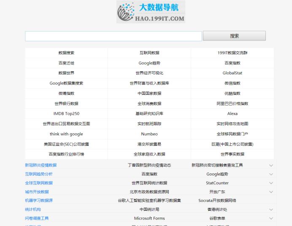Open the StatCounter link

(x=217, y=183)
